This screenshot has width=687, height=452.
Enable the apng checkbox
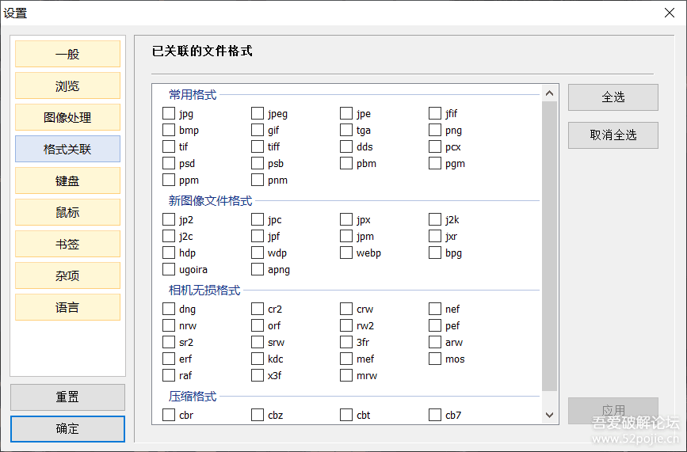pos(258,269)
